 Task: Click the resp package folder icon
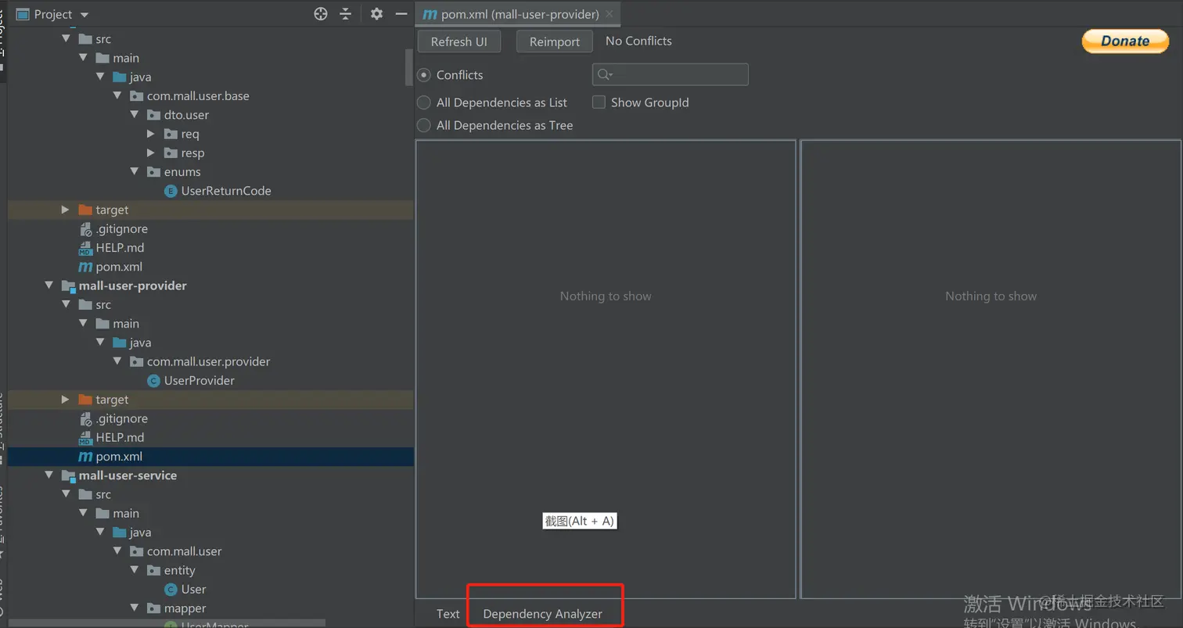click(171, 153)
